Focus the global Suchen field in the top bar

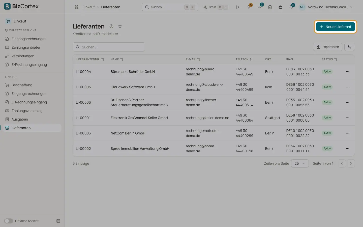click(170, 7)
